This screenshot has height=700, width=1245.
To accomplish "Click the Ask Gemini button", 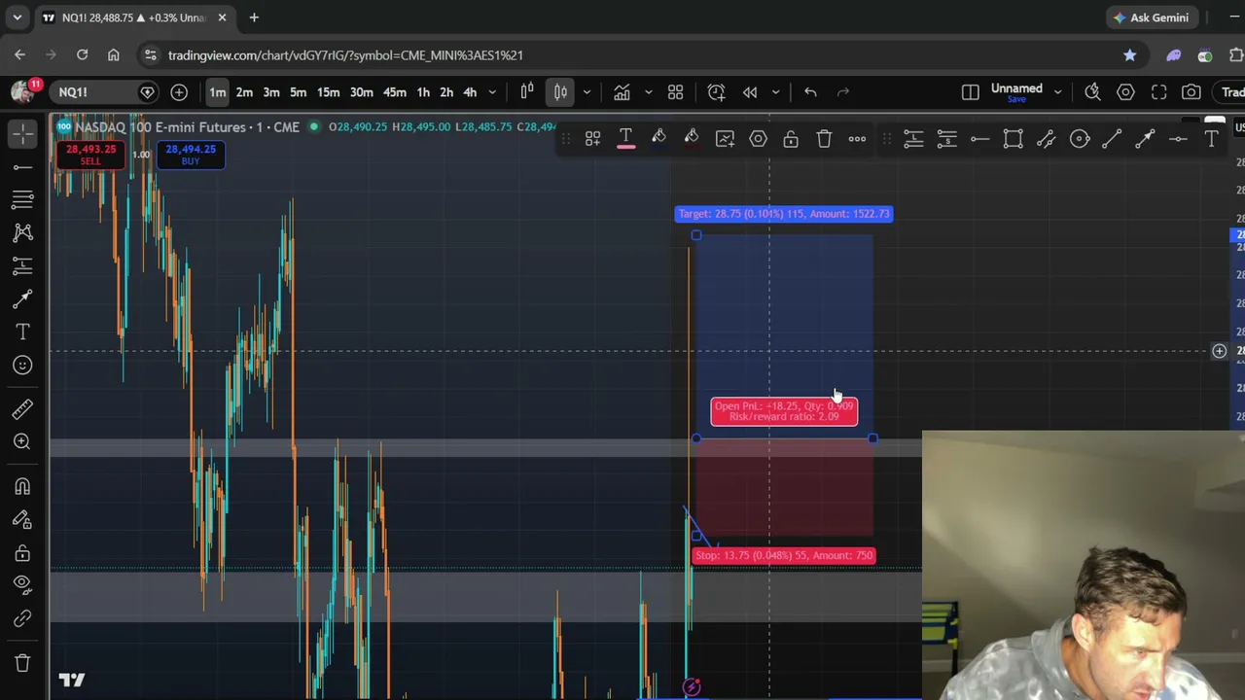I will pos(1151,17).
